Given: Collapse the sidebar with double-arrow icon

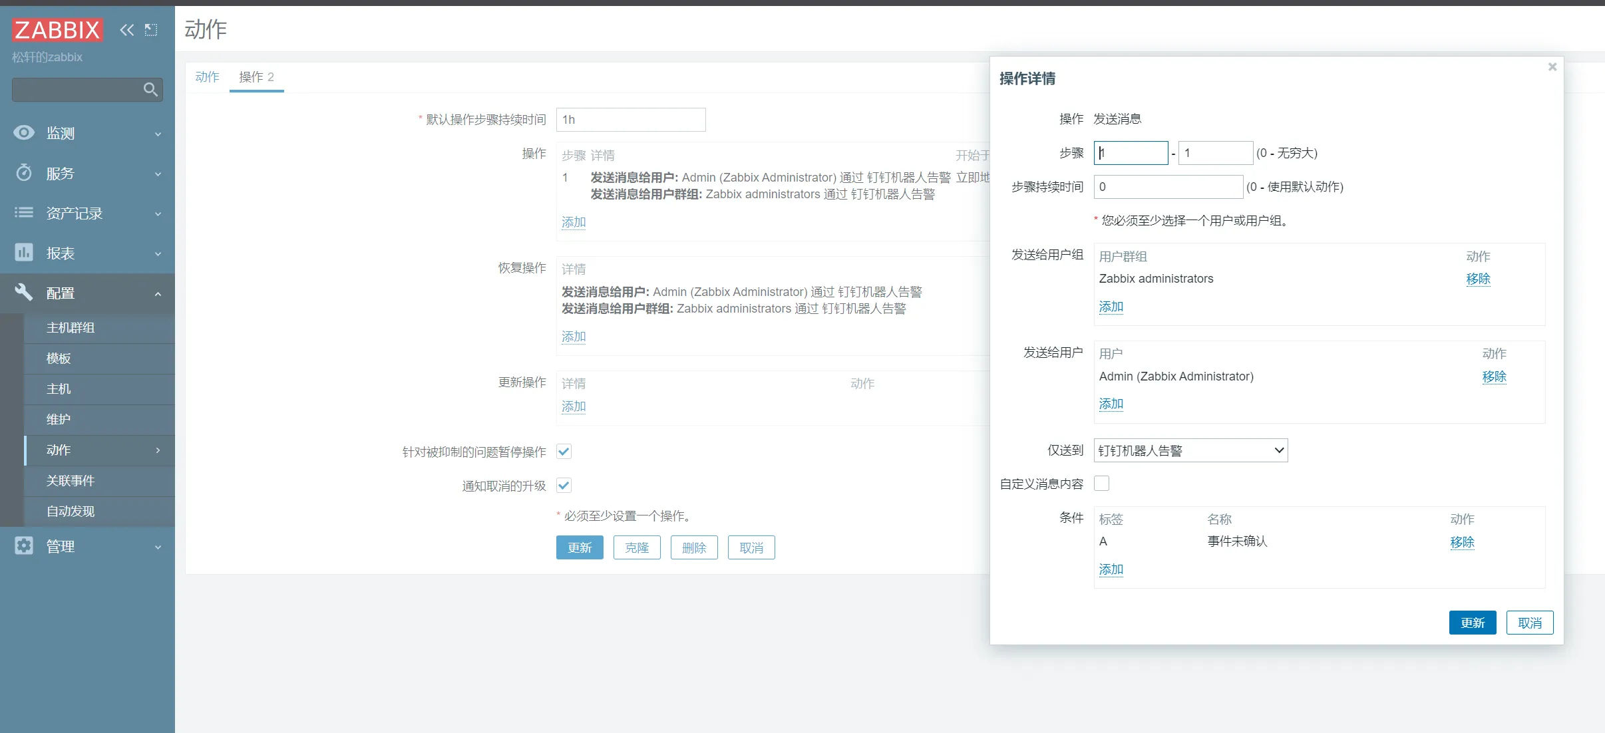Looking at the screenshot, I should [x=126, y=30].
